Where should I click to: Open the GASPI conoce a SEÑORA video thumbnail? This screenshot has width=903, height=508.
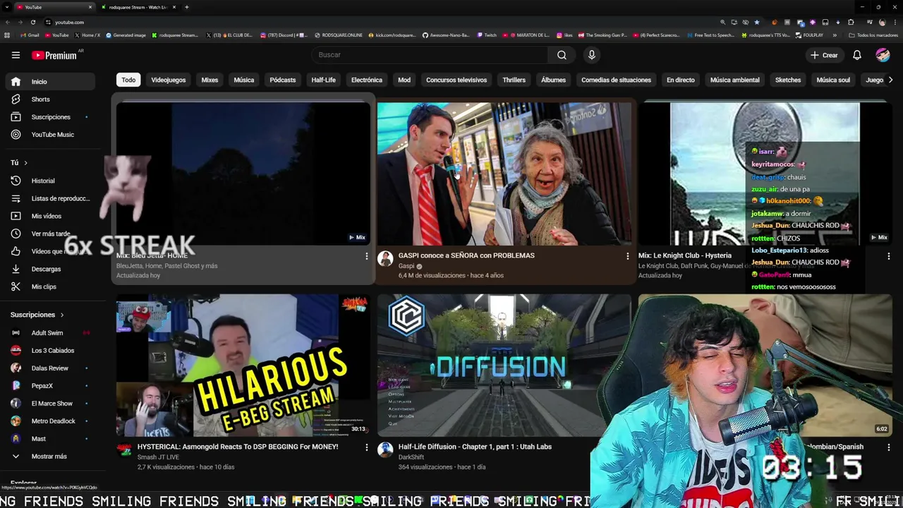[504, 174]
